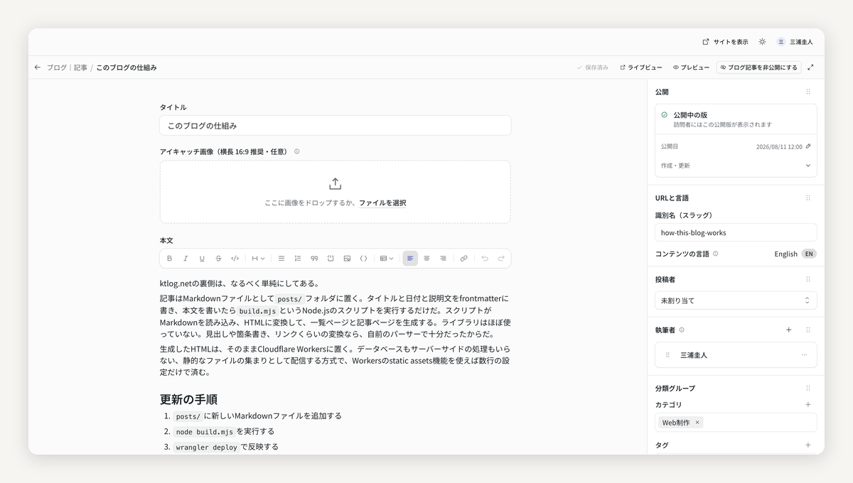Insert a bulleted list

tap(281, 259)
